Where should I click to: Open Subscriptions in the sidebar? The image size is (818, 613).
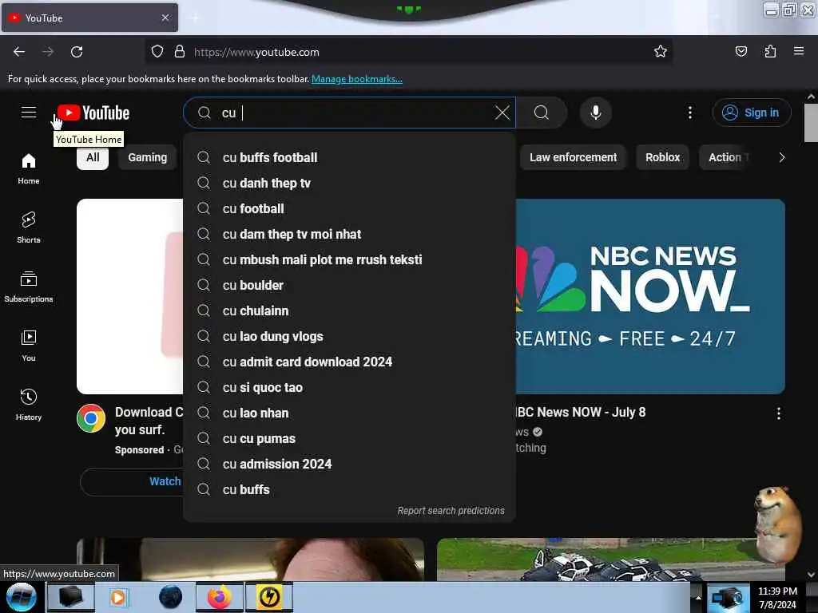click(29, 287)
